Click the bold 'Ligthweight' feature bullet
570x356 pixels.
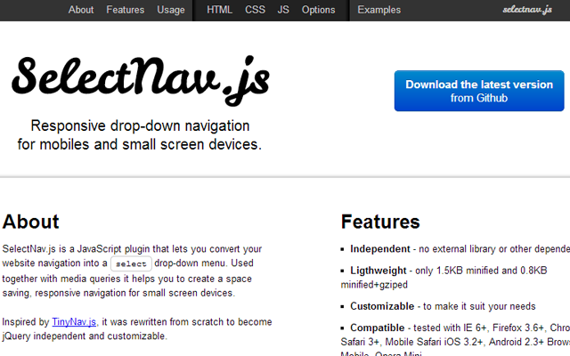click(x=379, y=270)
